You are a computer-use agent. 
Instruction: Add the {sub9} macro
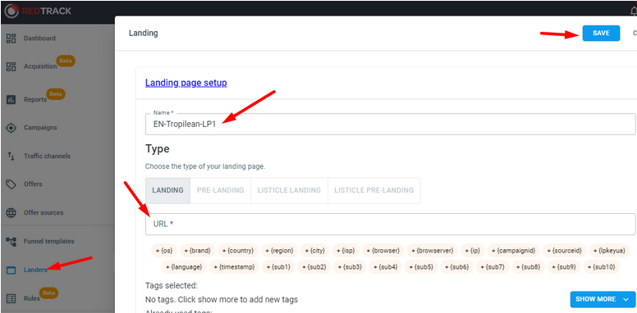[x=564, y=267]
